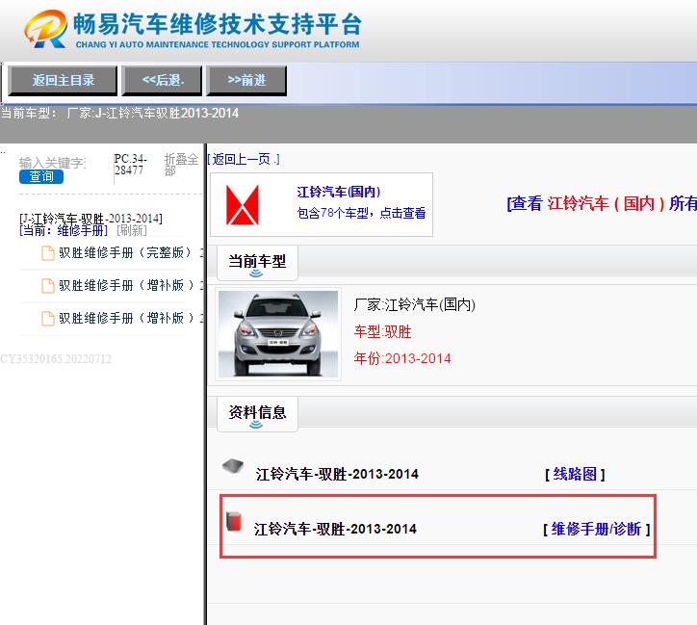The image size is (697, 625).
Task: Click 江铃汽车-驭胜-2013-2014 text in 线路图 row
Action: [x=337, y=474]
